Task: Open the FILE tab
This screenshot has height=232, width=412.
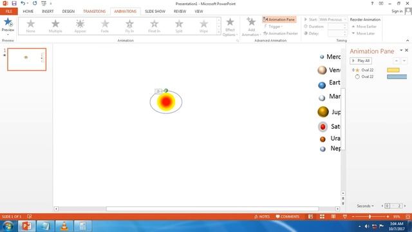Action: [x=8, y=12]
